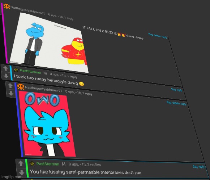The image size is (210, 180).
Task: Upvote the semi-permeable membranes comment
Action: coord(21,163)
